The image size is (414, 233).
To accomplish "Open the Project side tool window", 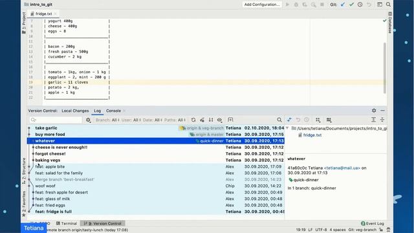I will [x=24, y=23].
